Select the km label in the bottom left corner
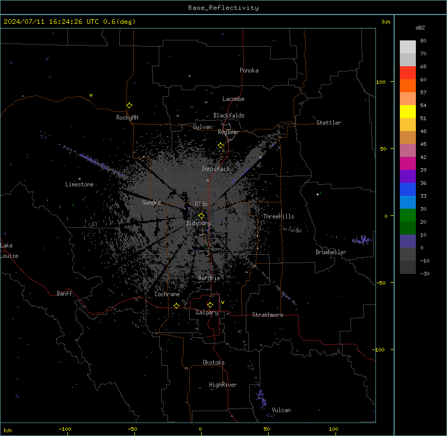Image resolution: width=447 pixels, height=436 pixels. click(x=8, y=430)
